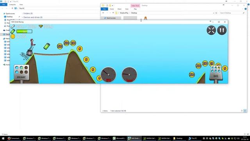Click the trophy best-distance icon
This screenshot has width=250, height=141.
click(41, 26)
